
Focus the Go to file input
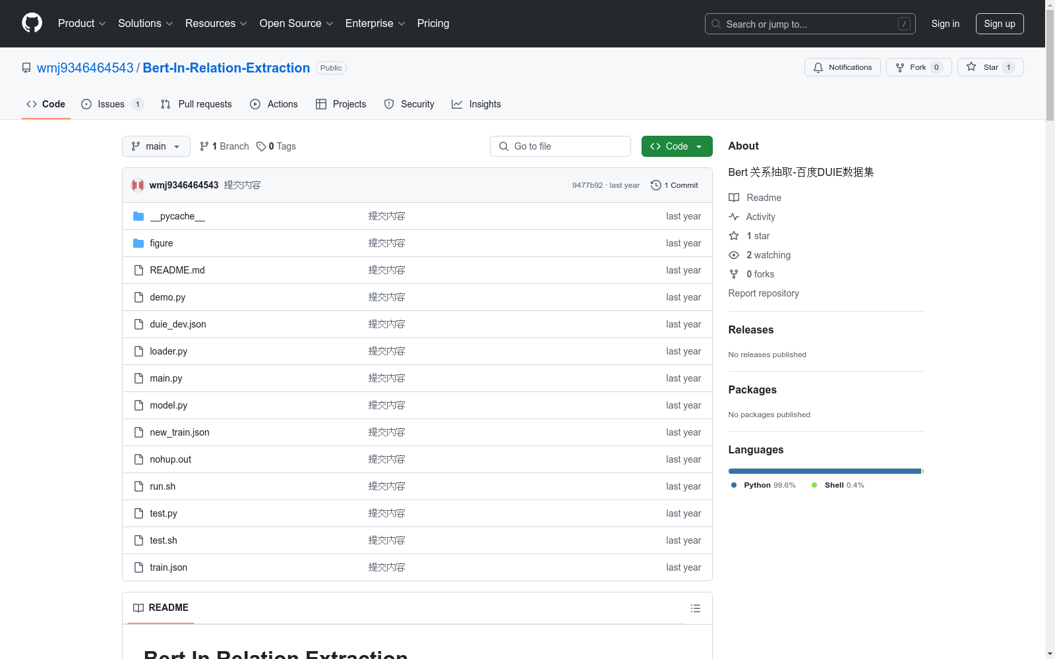(560, 146)
